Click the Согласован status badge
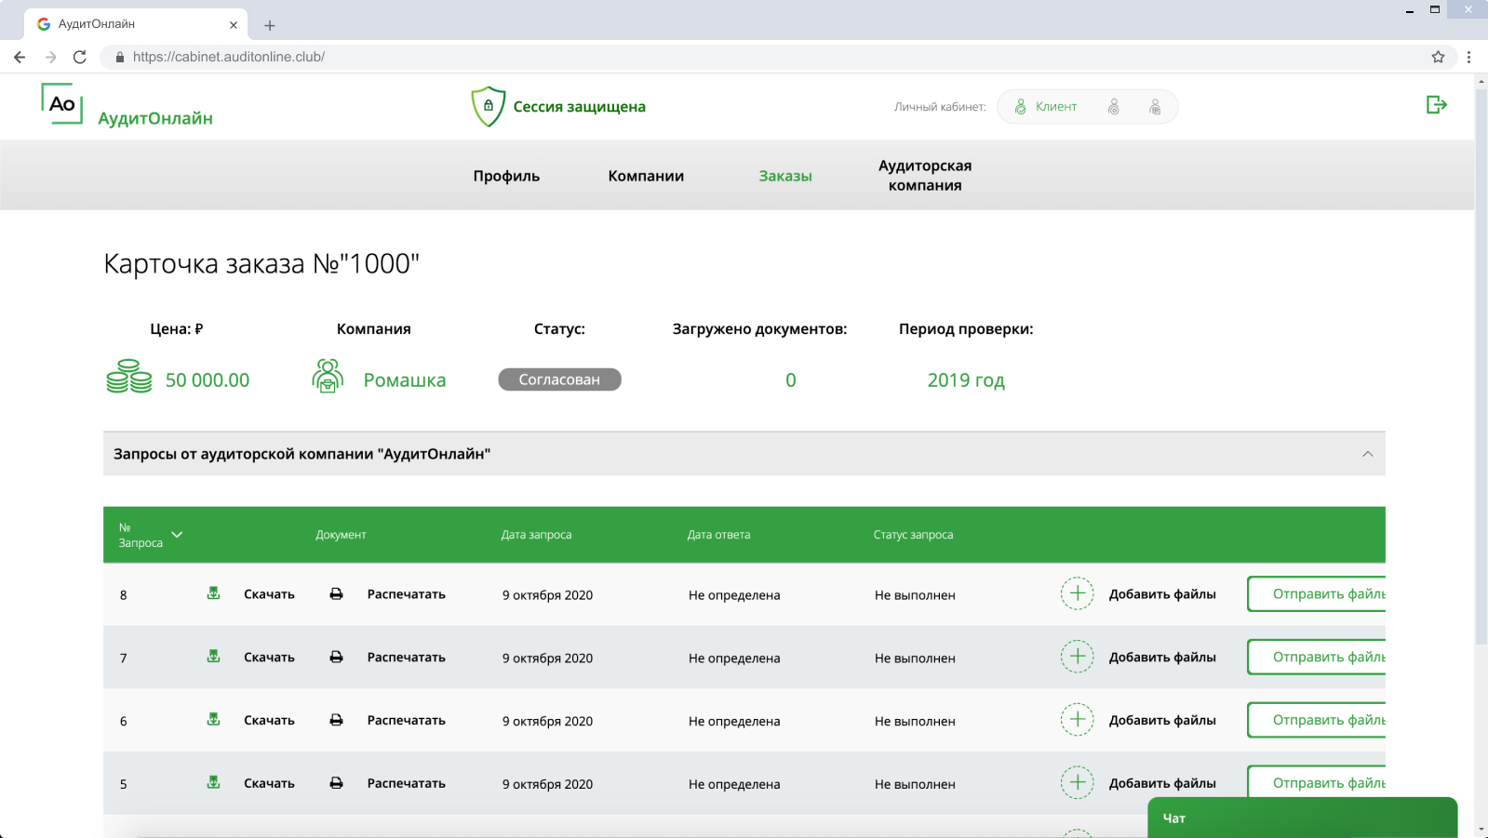1488x838 pixels. pos(559,379)
